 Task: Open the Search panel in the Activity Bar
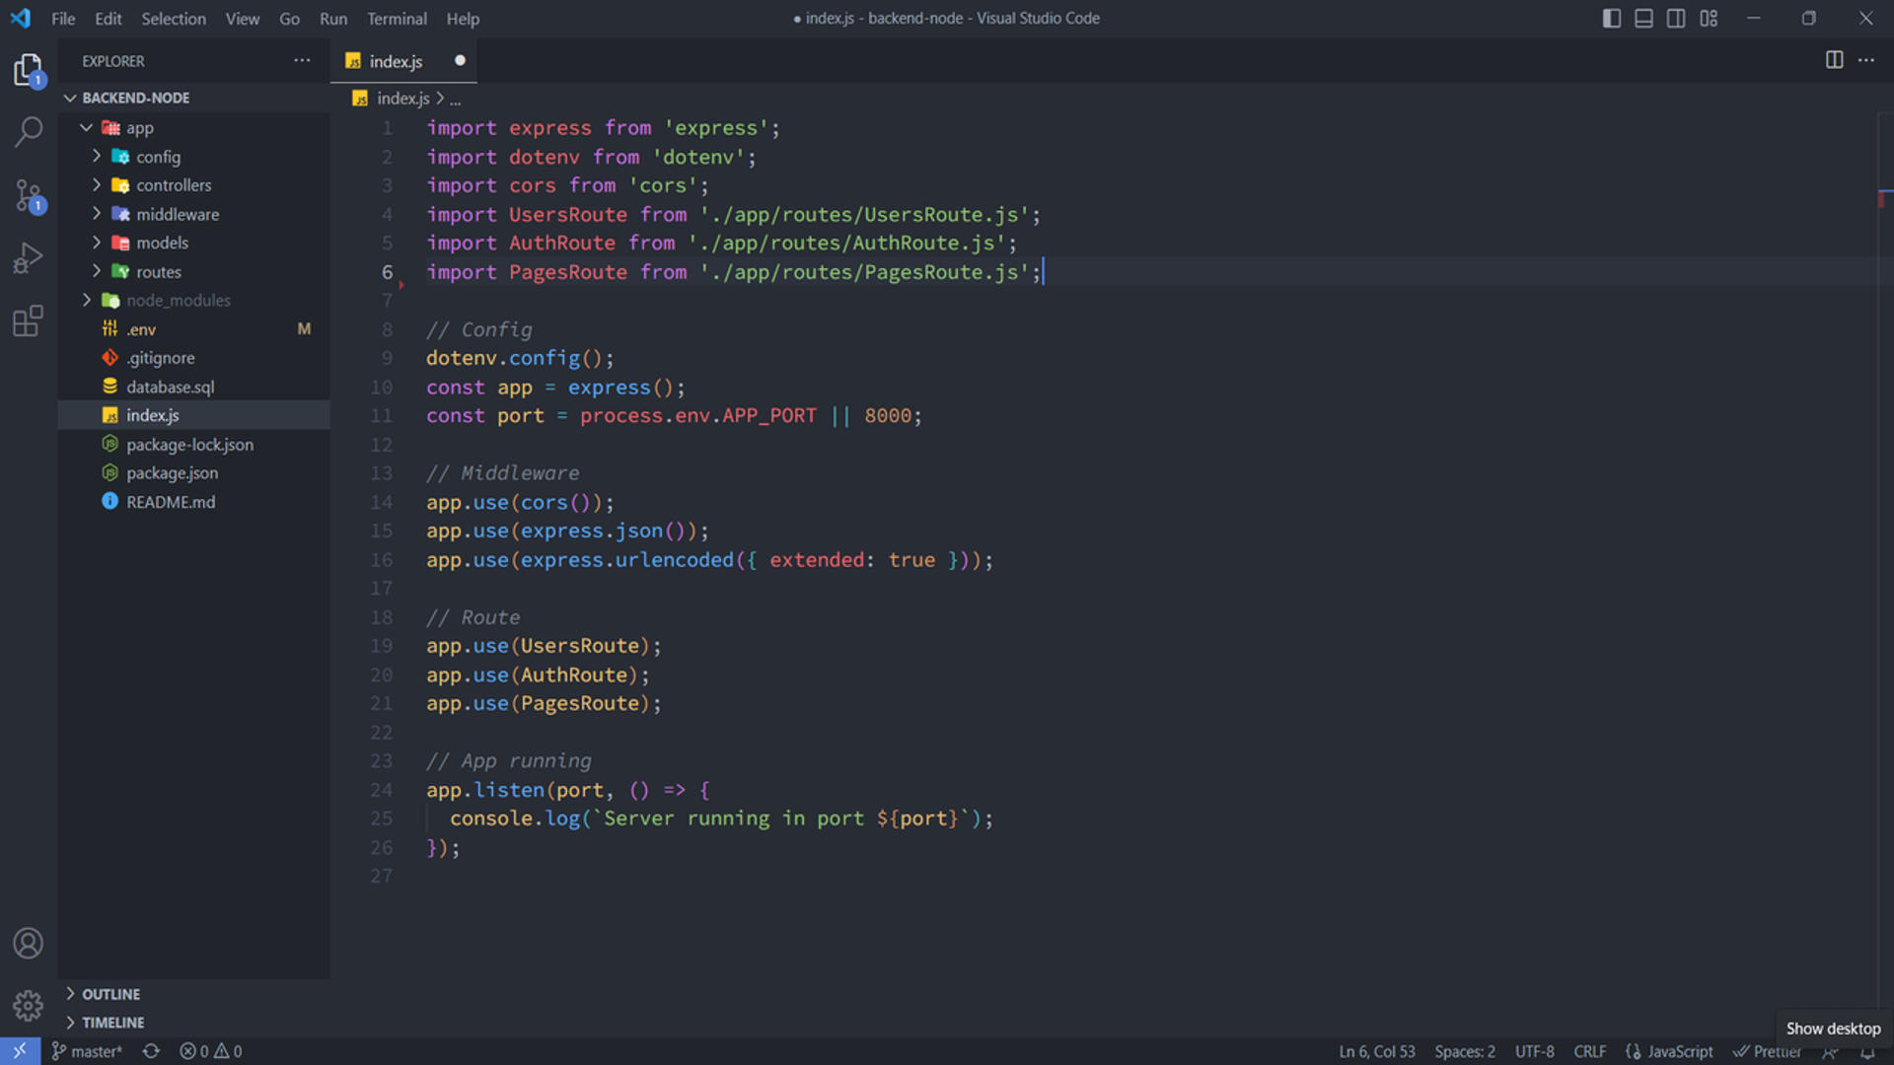click(29, 130)
